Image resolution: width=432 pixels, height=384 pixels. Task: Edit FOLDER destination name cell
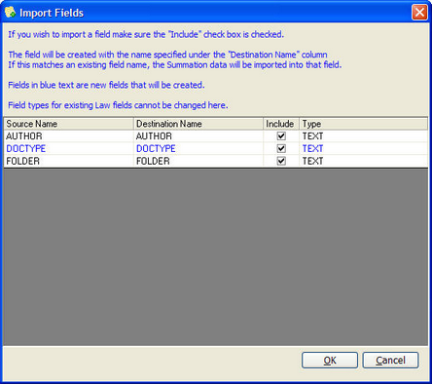click(198, 161)
